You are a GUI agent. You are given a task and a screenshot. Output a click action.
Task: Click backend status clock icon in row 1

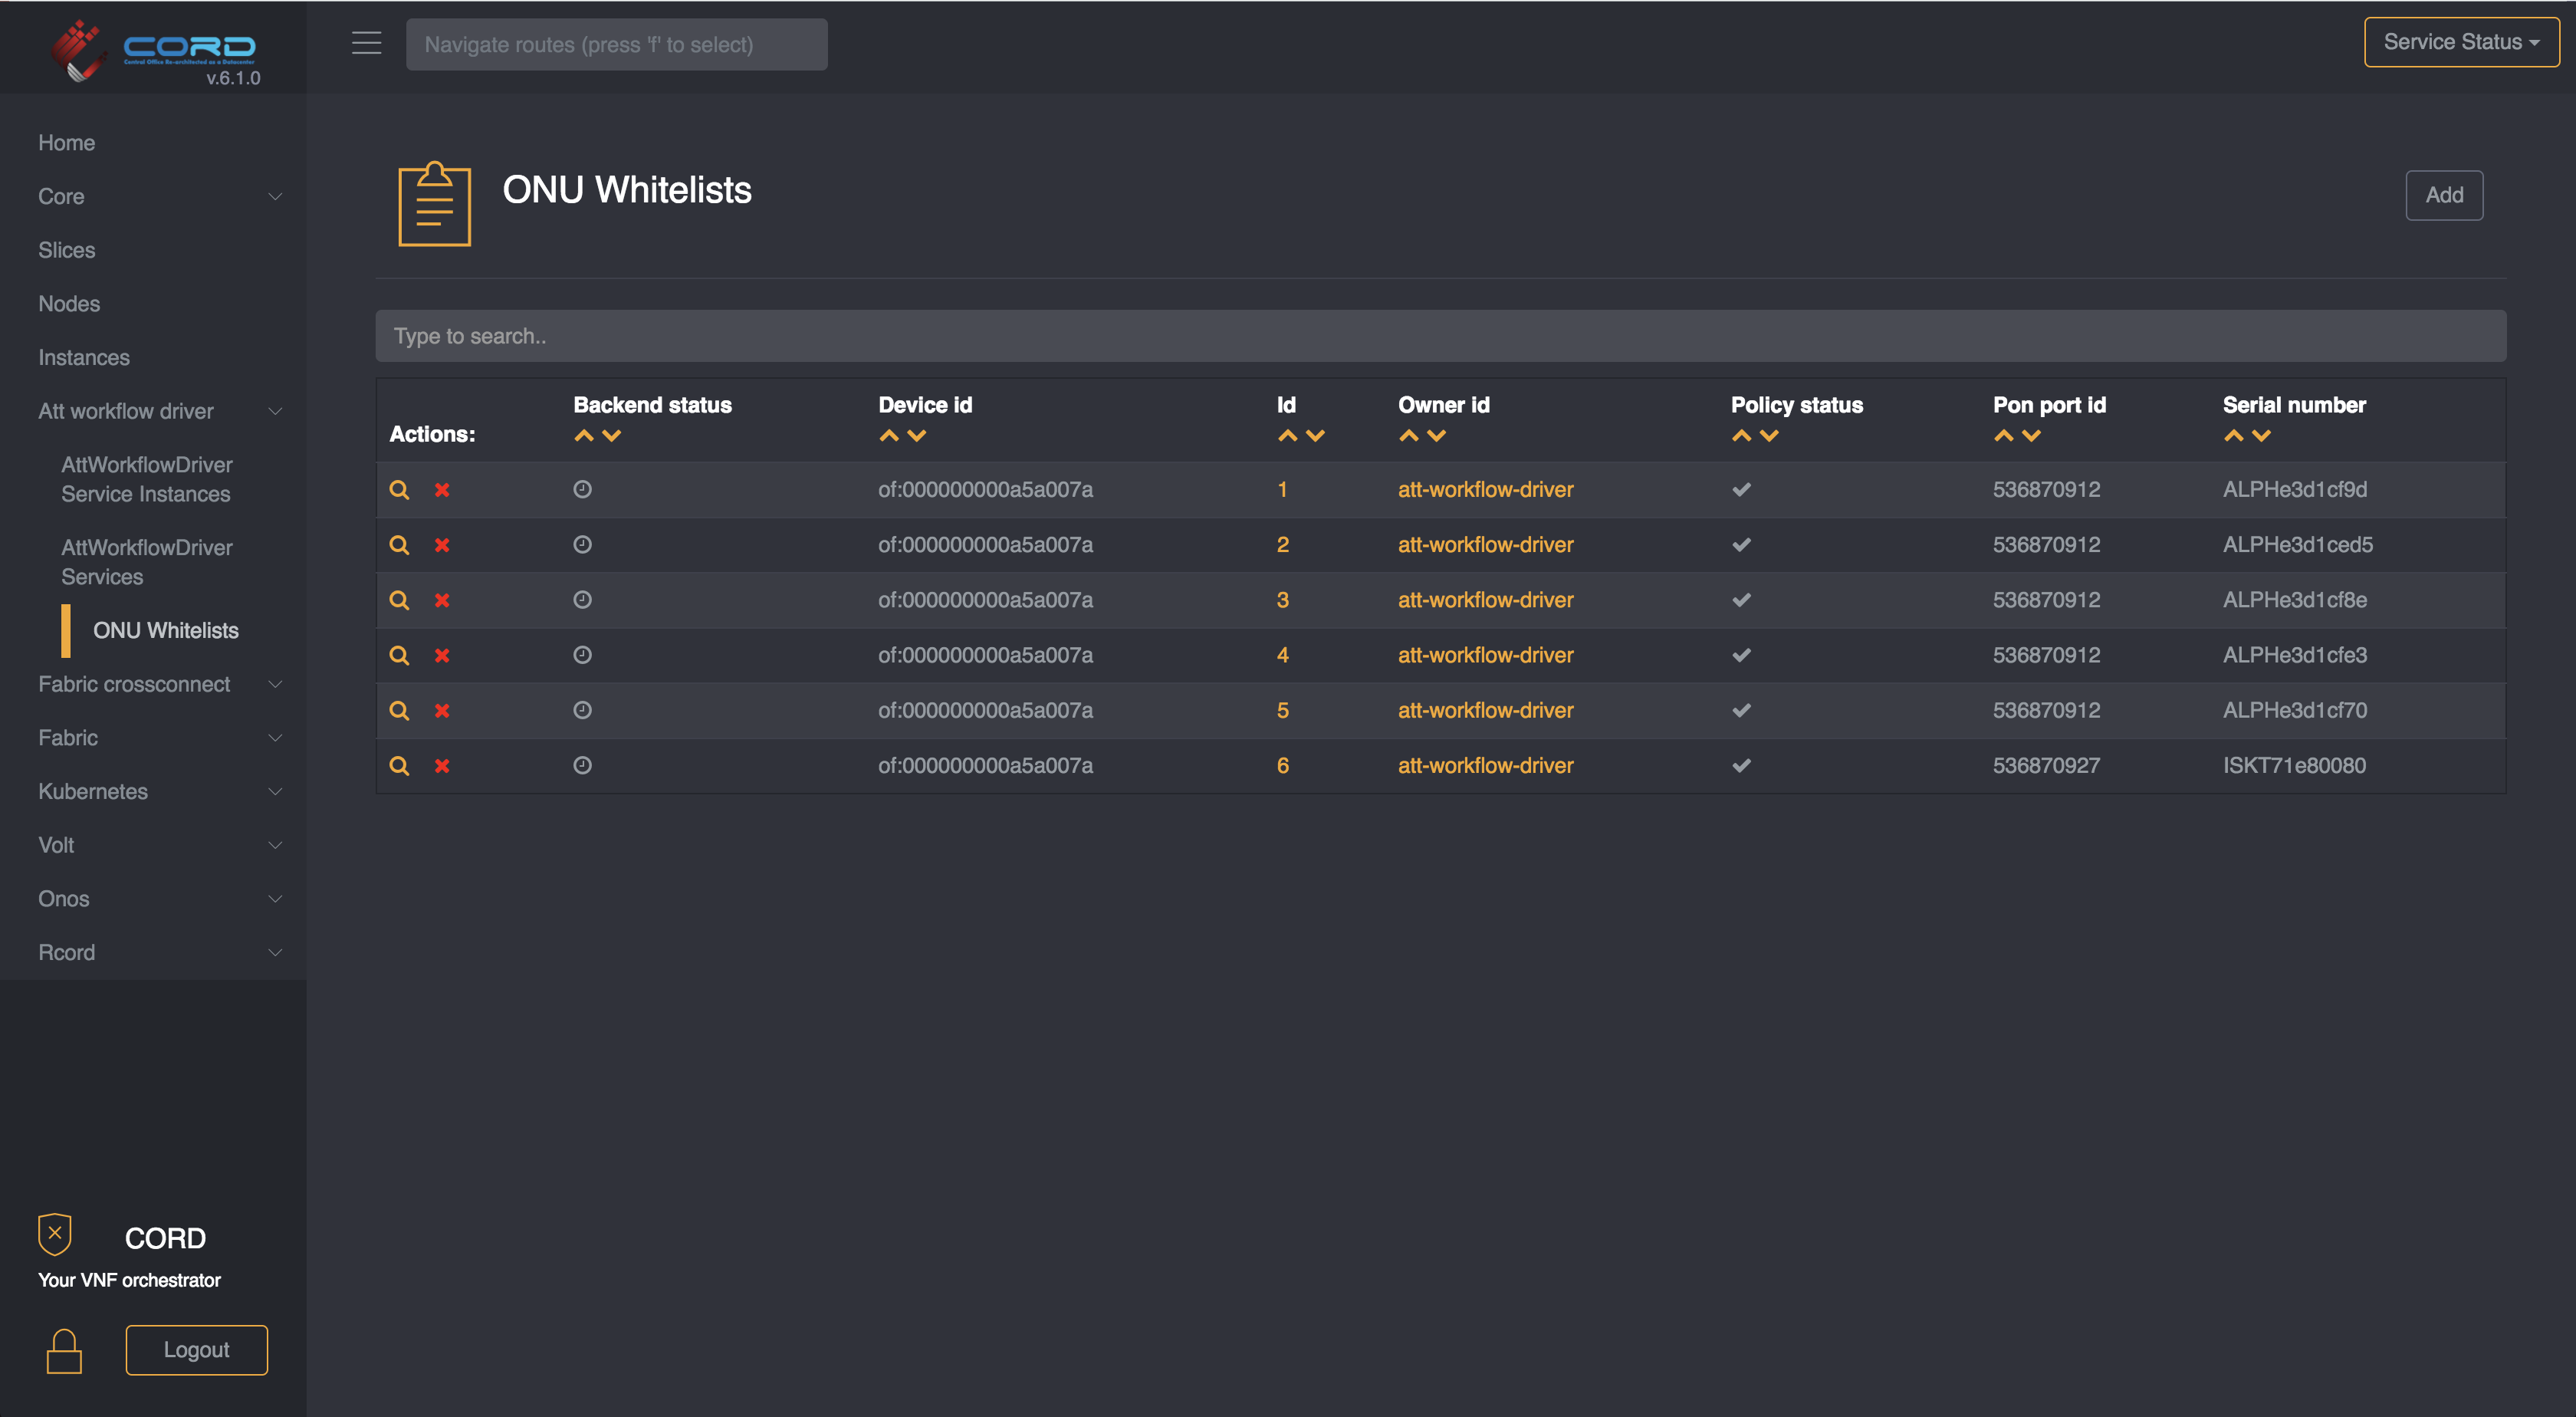pyautogui.click(x=582, y=489)
